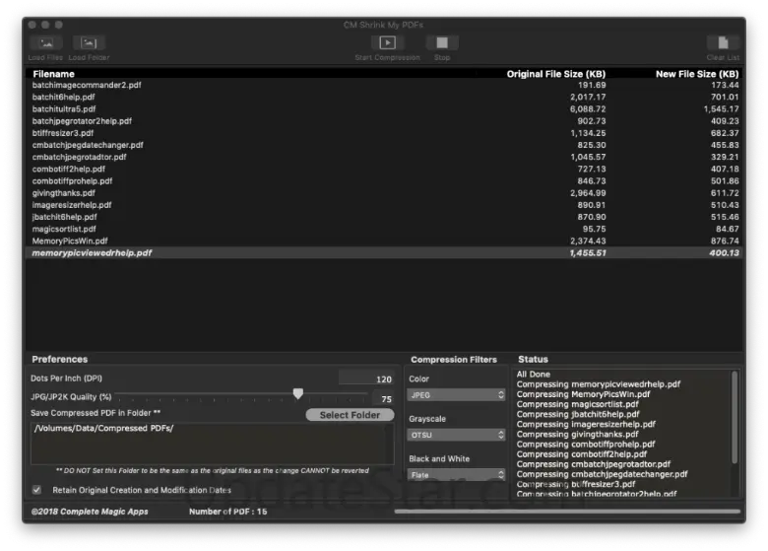Select the batchitultra5.pdf row

pos(384,109)
